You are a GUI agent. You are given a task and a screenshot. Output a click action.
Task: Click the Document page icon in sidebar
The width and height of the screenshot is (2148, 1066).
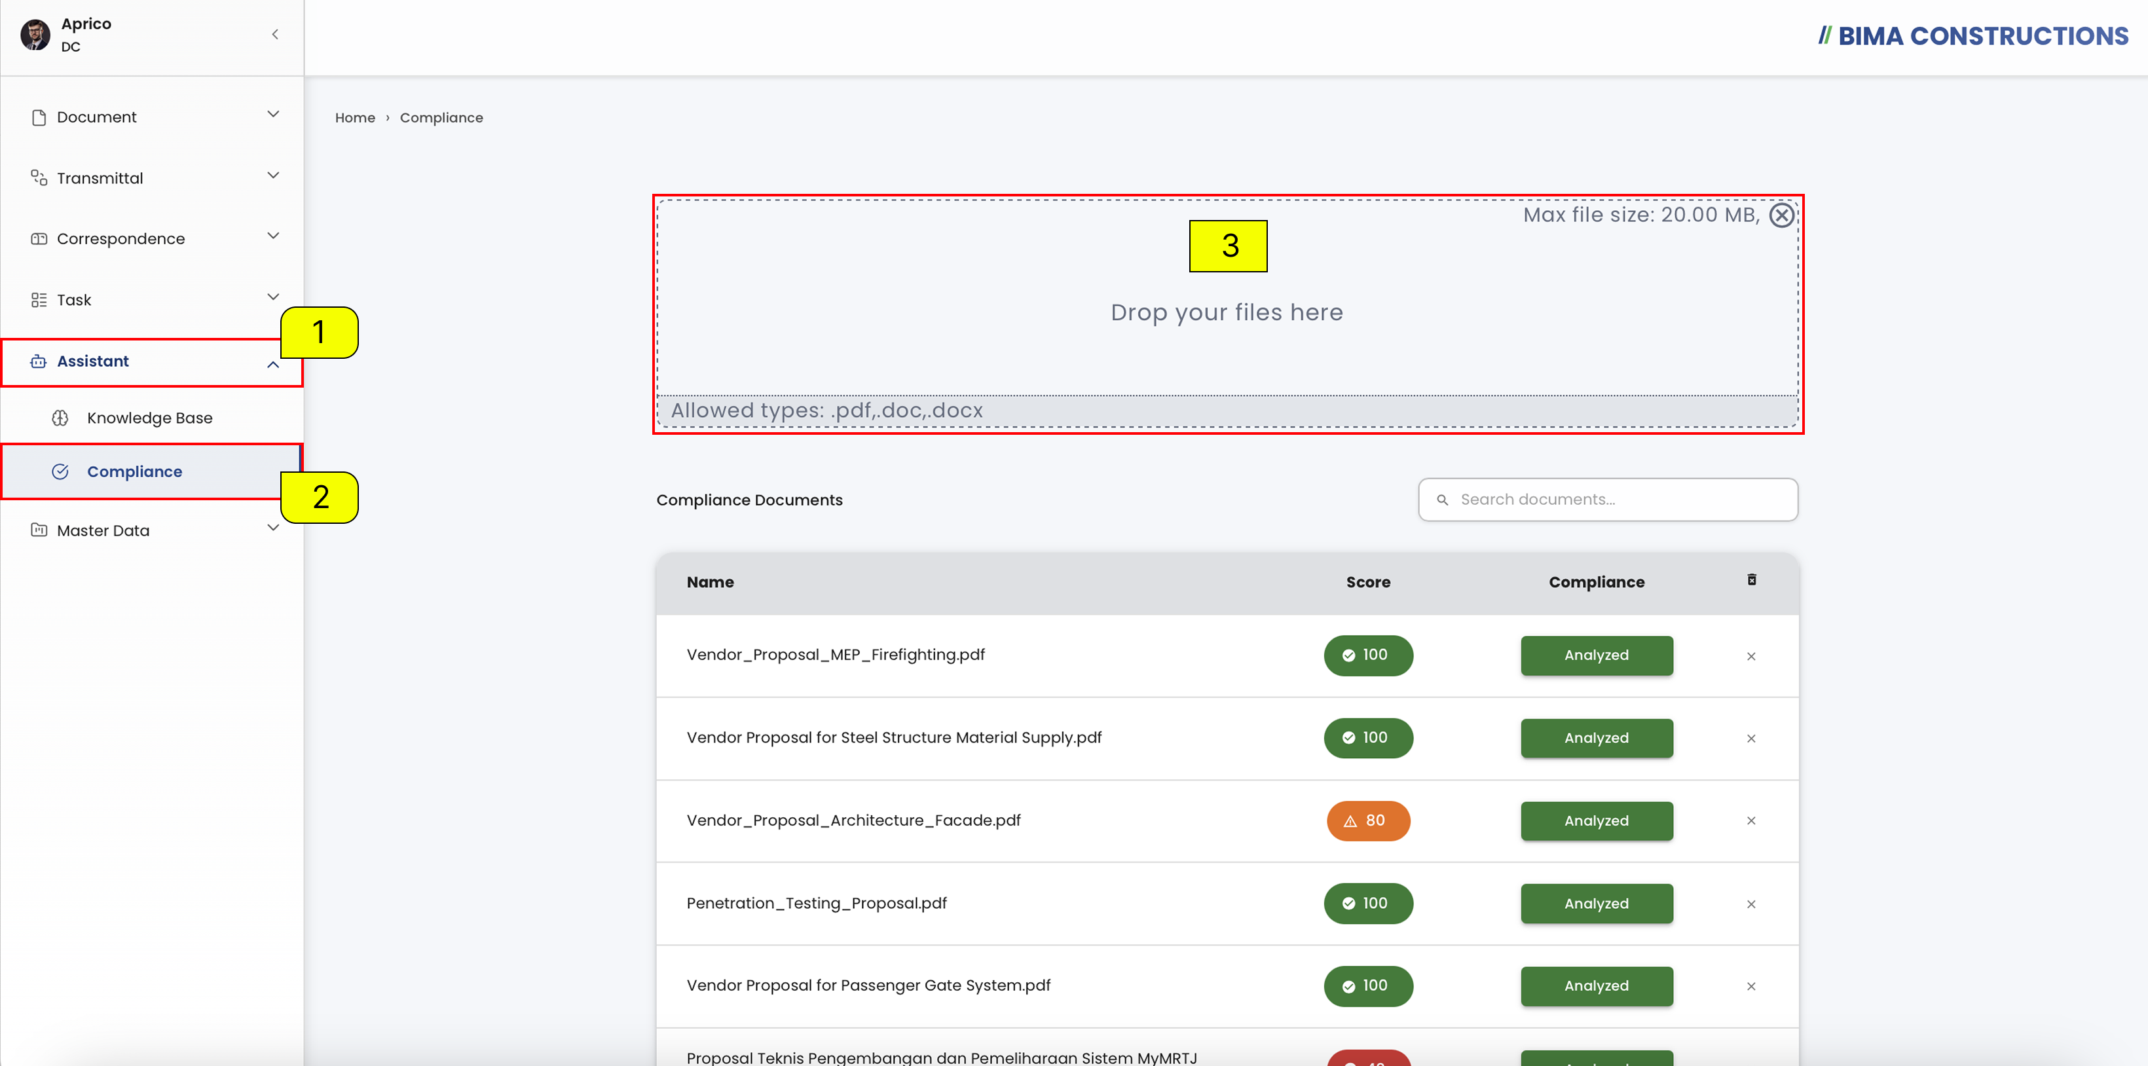tap(39, 117)
